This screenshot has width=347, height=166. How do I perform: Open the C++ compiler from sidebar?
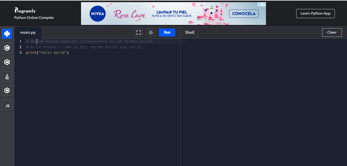click(x=7, y=62)
